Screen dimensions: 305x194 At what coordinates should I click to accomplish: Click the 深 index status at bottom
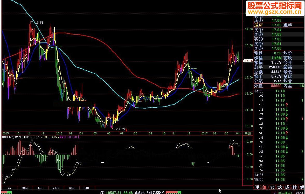click(x=103, y=192)
